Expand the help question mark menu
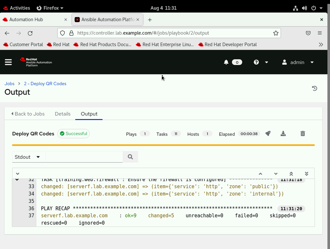Viewport: 330px width, 249px height. pos(261,62)
